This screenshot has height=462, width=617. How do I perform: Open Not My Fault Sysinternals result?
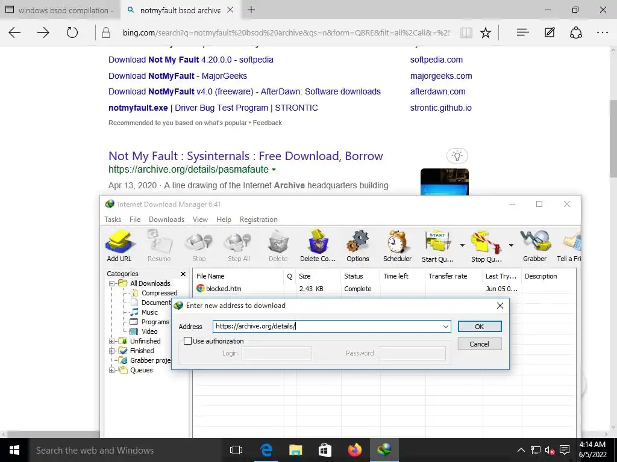(246, 156)
